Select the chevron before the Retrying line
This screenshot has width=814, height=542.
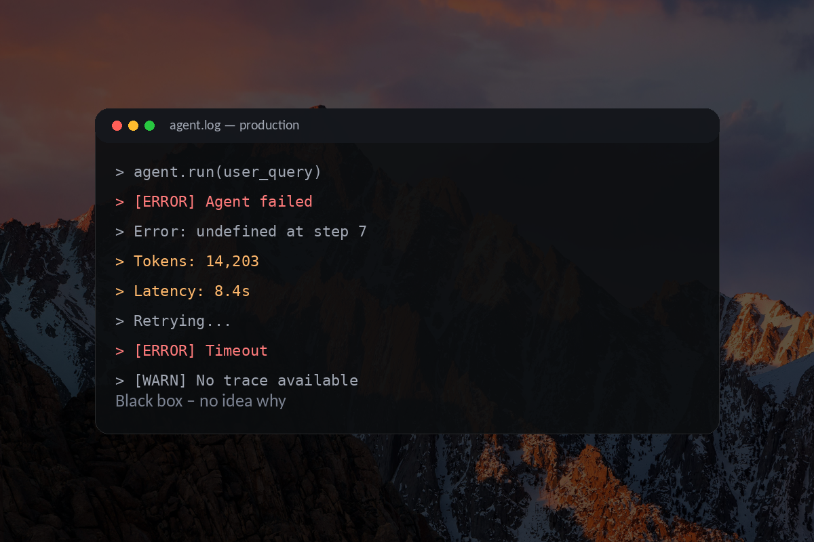pyautogui.click(x=120, y=320)
